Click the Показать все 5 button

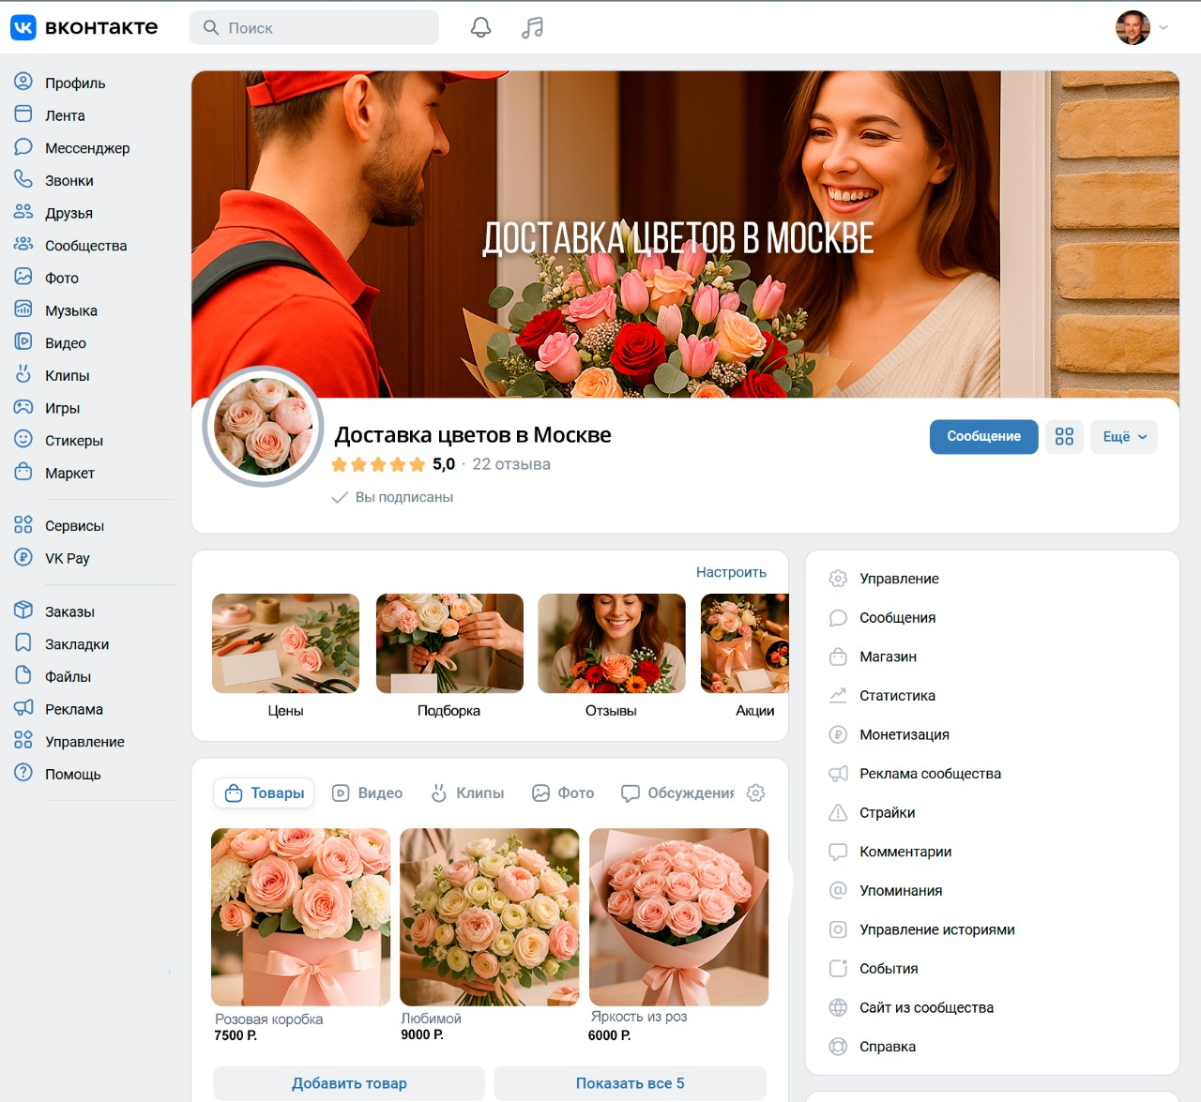[x=630, y=1083]
